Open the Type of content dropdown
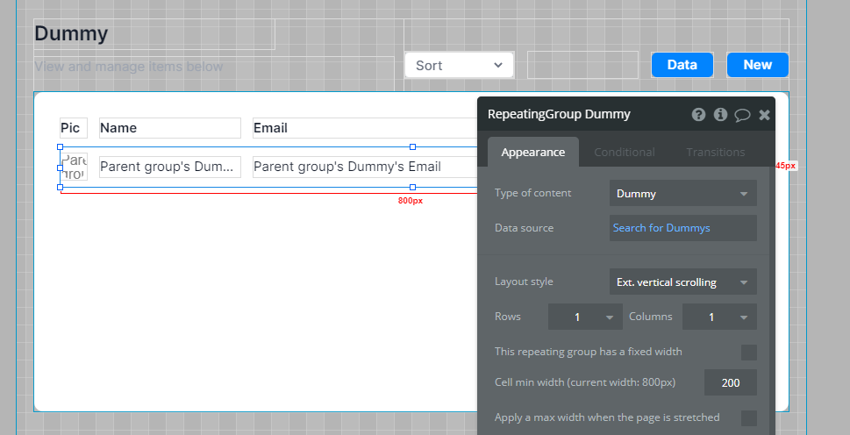 tap(682, 194)
